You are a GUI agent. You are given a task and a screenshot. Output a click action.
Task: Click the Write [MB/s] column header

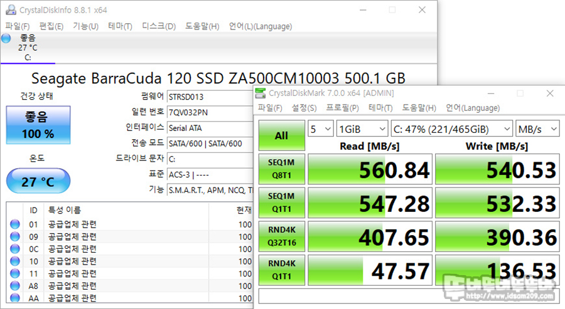pos(497,146)
